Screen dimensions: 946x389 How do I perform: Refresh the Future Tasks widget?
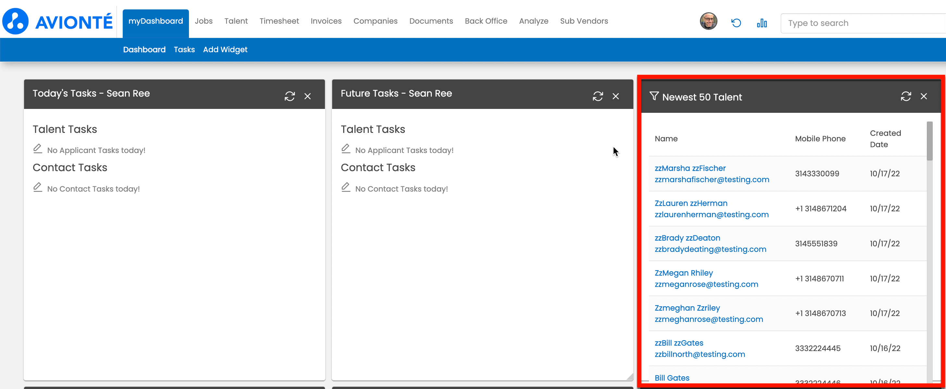click(x=597, y=96)
